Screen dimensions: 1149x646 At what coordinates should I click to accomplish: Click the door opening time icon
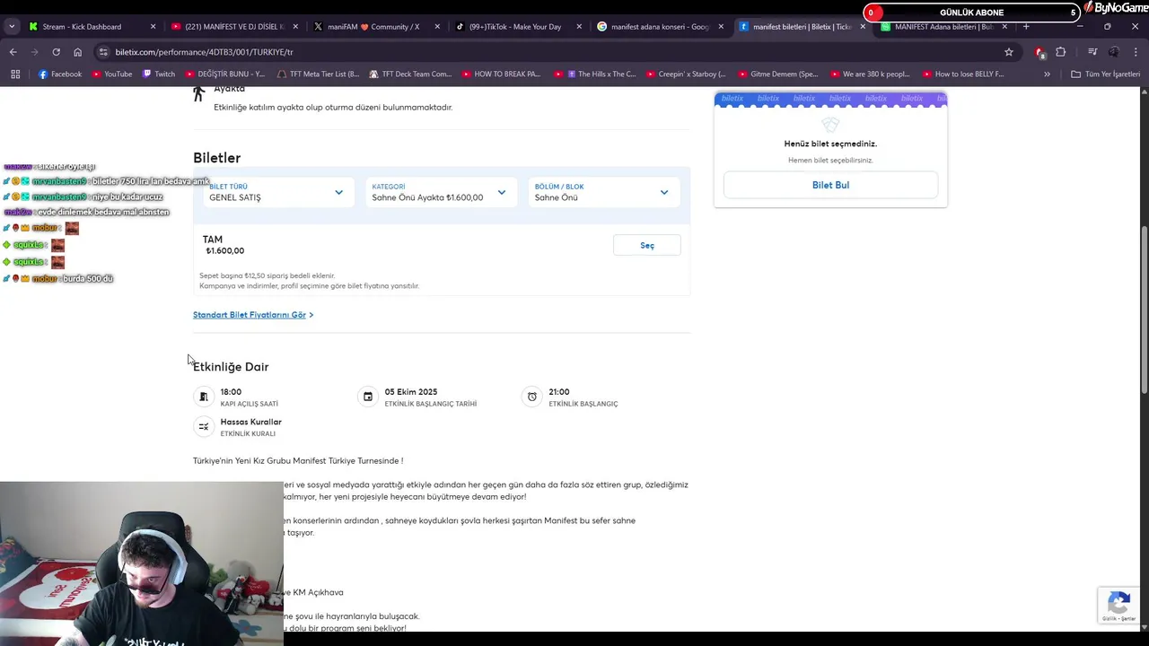coord(204,397)
